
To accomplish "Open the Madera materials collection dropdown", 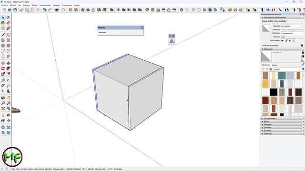I will [287, 69].
